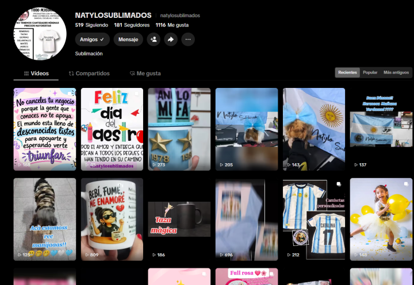The image size is (414, 285).
Task: Open the girl with yellow balloons video
Action: click(x=381, y=219)
